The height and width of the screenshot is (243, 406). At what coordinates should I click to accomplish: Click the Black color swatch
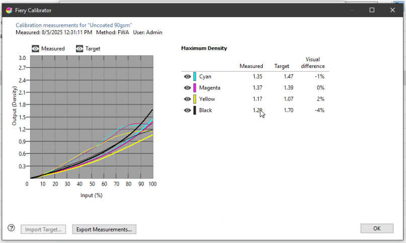point(195,110)
